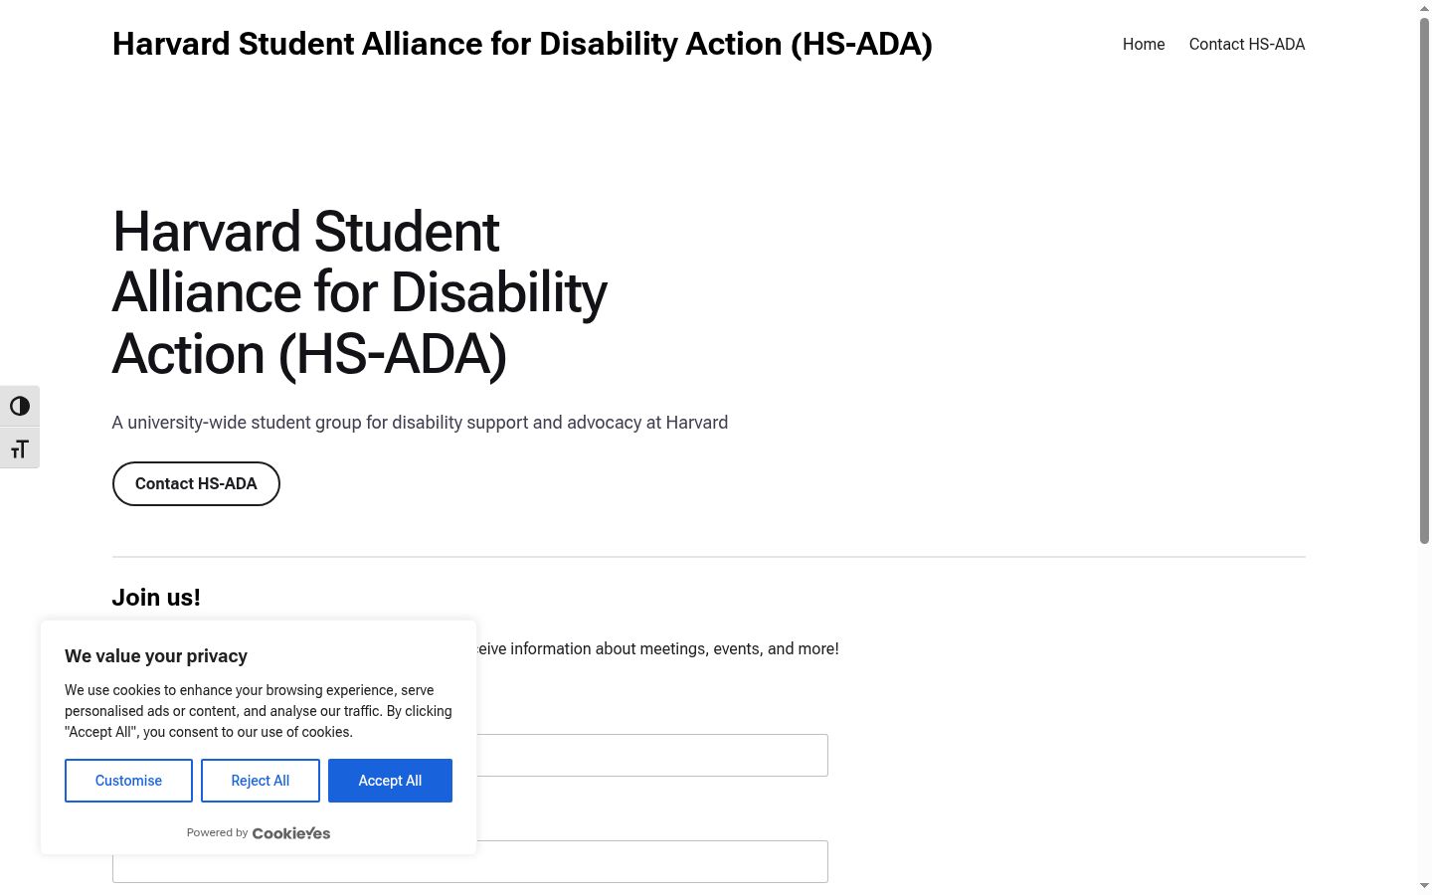1432x895 pixels.
Task: Click the outlined Contact HS-ADA button
Action: pos(196,483)
